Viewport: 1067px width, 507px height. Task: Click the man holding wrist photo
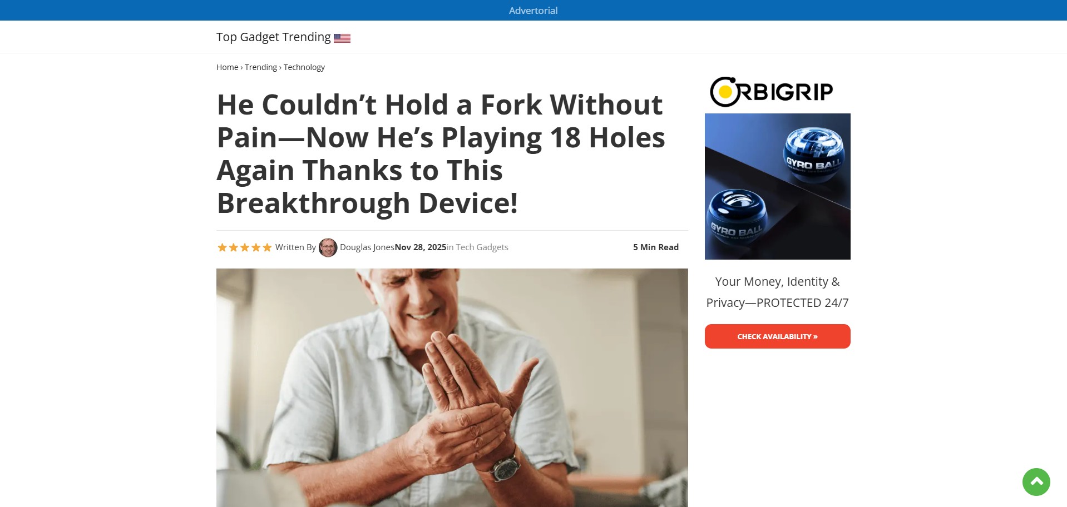coord(452,387)
